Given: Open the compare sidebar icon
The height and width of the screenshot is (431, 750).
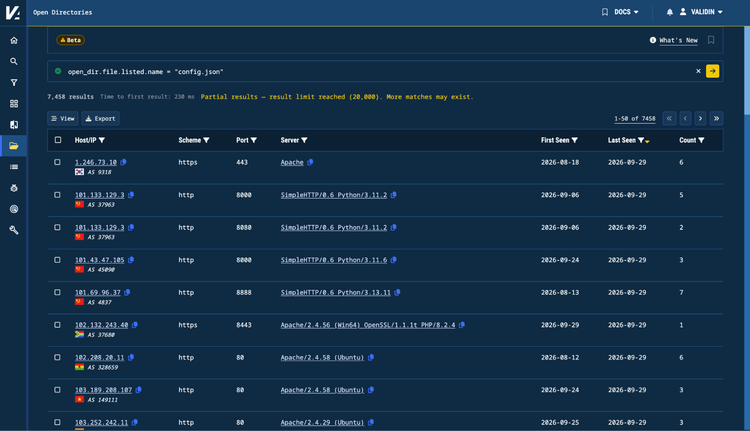Looking at the screenshot, I should point(14,125).
